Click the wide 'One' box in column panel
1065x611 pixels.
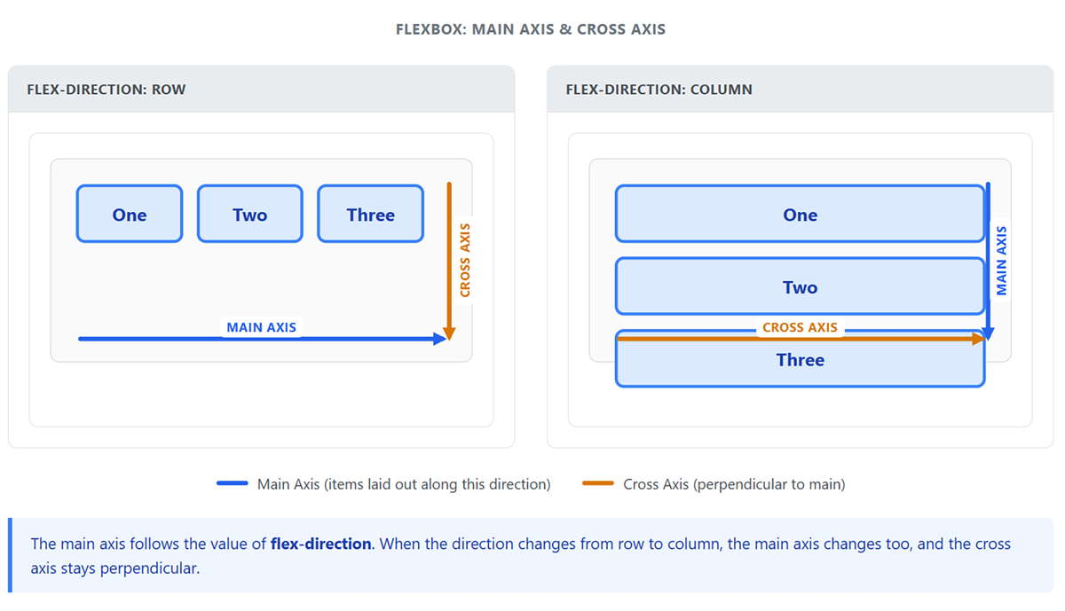[801, 214]
